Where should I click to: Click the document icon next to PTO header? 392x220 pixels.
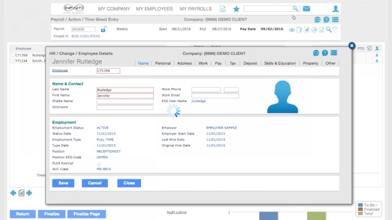(x=370, y=48)
